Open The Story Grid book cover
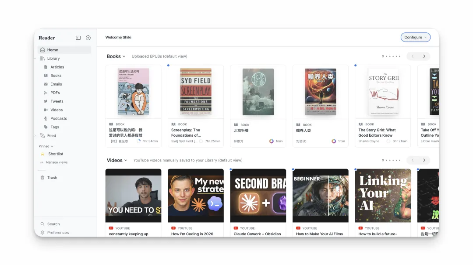Viewport: 473px width, 265px height. [383, 92]
